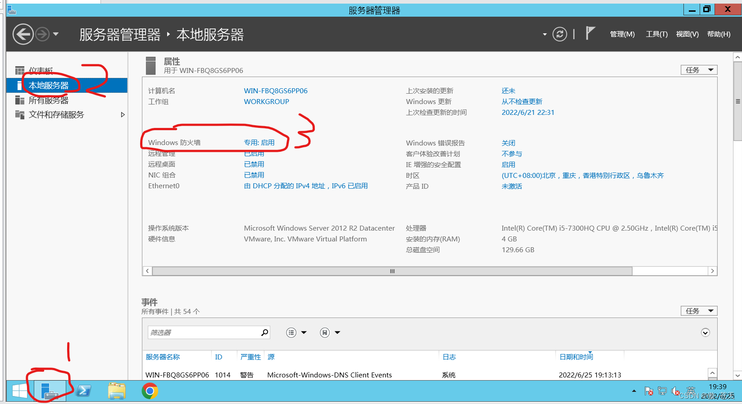The width and height of the screenshot is (742, 404).
Task: Select the Microsoft-Windows-DNS Client Events row
Action: click(x=425, y=375)
